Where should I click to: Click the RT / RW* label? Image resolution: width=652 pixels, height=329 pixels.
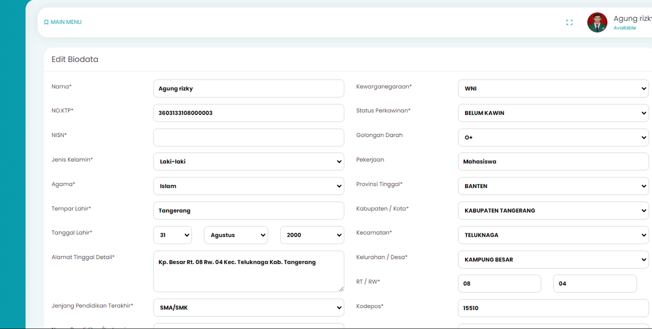tap(368, 282)
